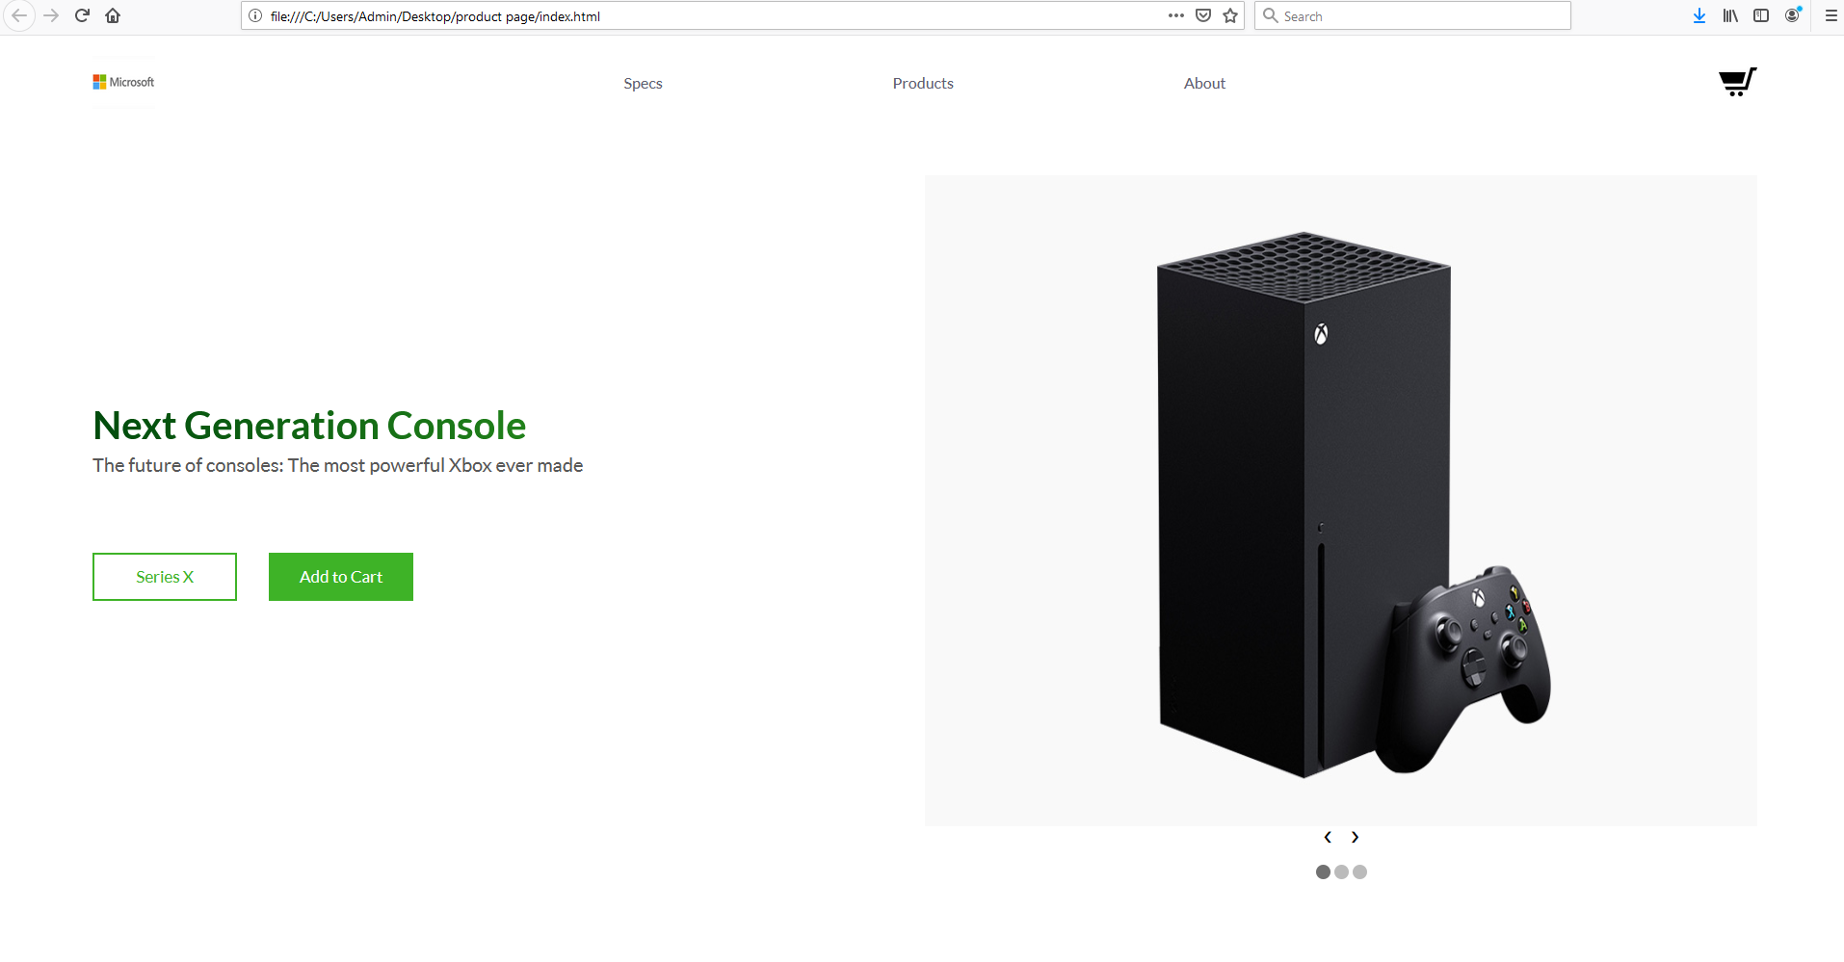
Task: Click the Add to Cart button
Action: pos(341,577)
